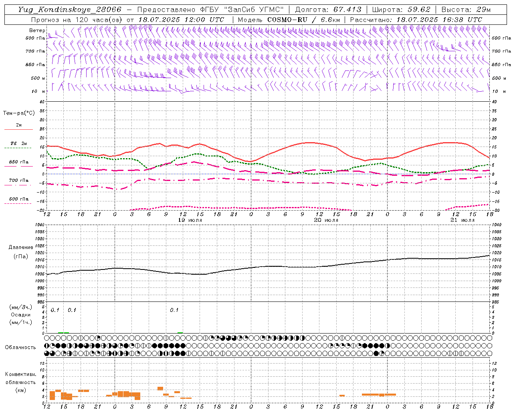The width and height of the screenshot is (513, 410).
Task: Click the Давление pressure chart label
Action: pyautogui.click(x=21, y=247)
